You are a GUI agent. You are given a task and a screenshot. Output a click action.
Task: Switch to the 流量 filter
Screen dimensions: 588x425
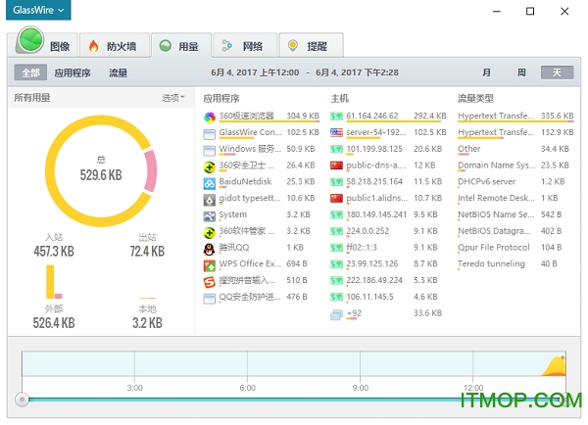(x=118, y=72)
